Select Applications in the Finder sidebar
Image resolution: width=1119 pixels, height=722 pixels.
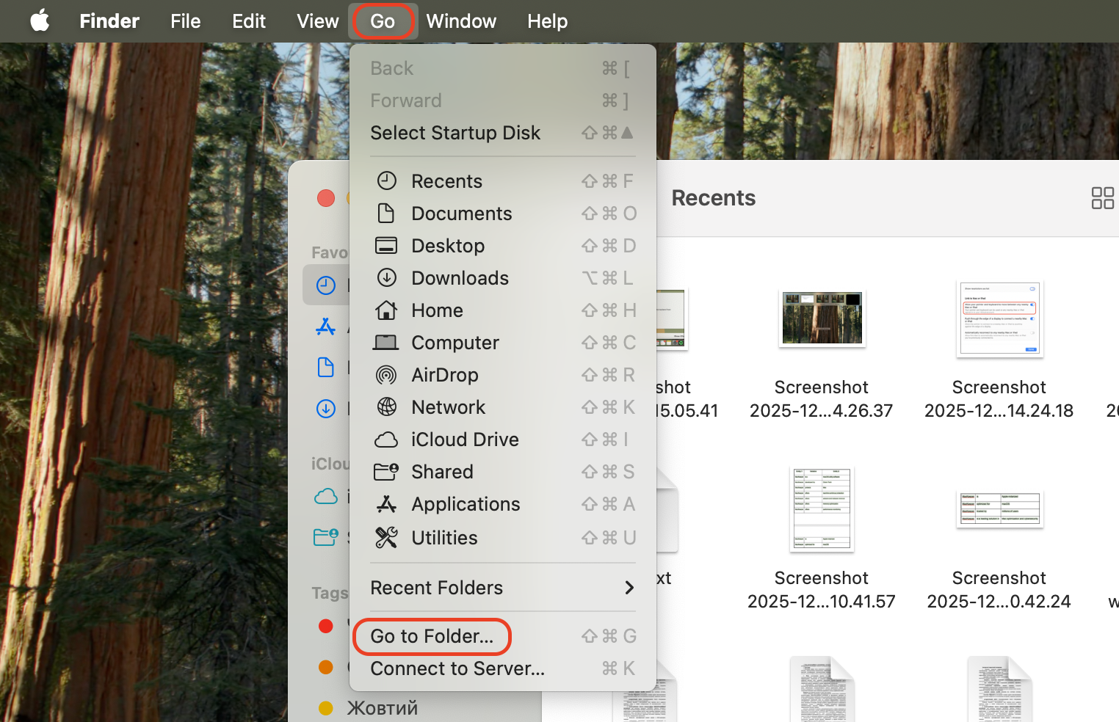[x=326, y=327]
